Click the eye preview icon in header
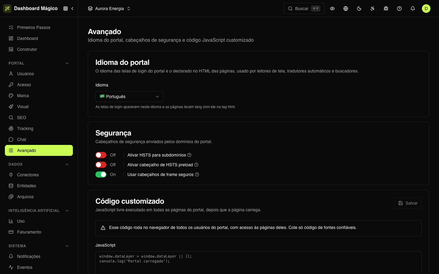Viewport: 439px width, 274px height. (x=332, y=9)
